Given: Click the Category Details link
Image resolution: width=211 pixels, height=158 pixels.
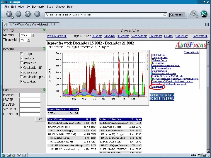Looking at the screenshot, I should [191, 52].
